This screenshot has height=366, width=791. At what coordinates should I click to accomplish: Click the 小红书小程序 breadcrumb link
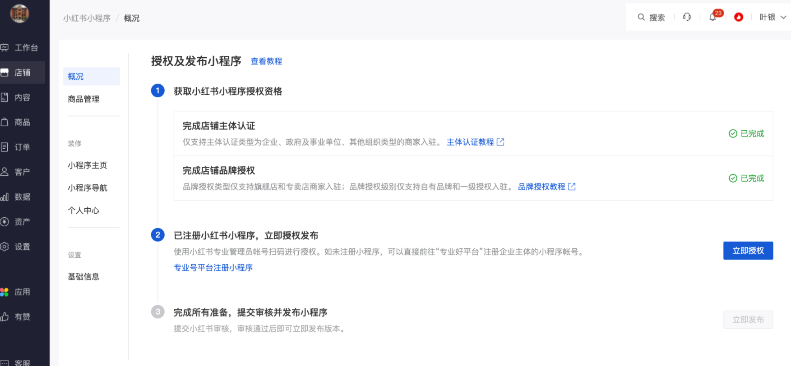tap(87, 18)
